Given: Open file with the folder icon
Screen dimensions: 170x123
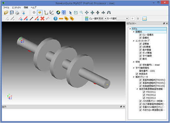Looking at the screenshot, I should [x=6, y=13].
